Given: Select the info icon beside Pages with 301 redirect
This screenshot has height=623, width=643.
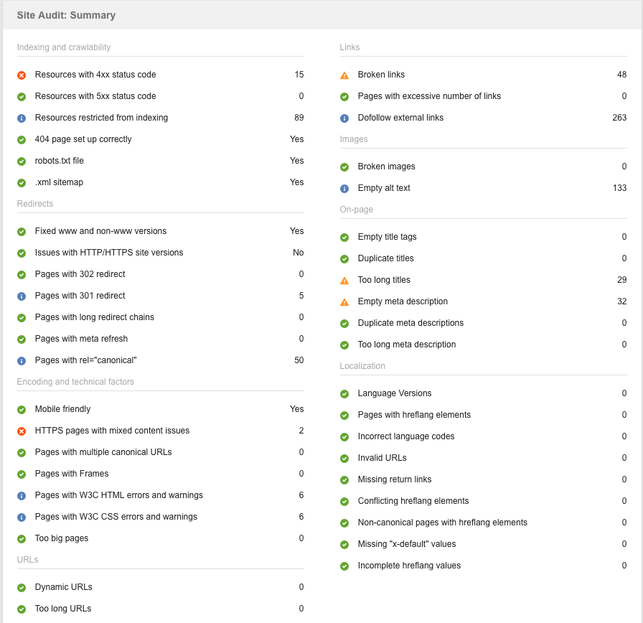Looking at the screenshot, I should [21, 296].
